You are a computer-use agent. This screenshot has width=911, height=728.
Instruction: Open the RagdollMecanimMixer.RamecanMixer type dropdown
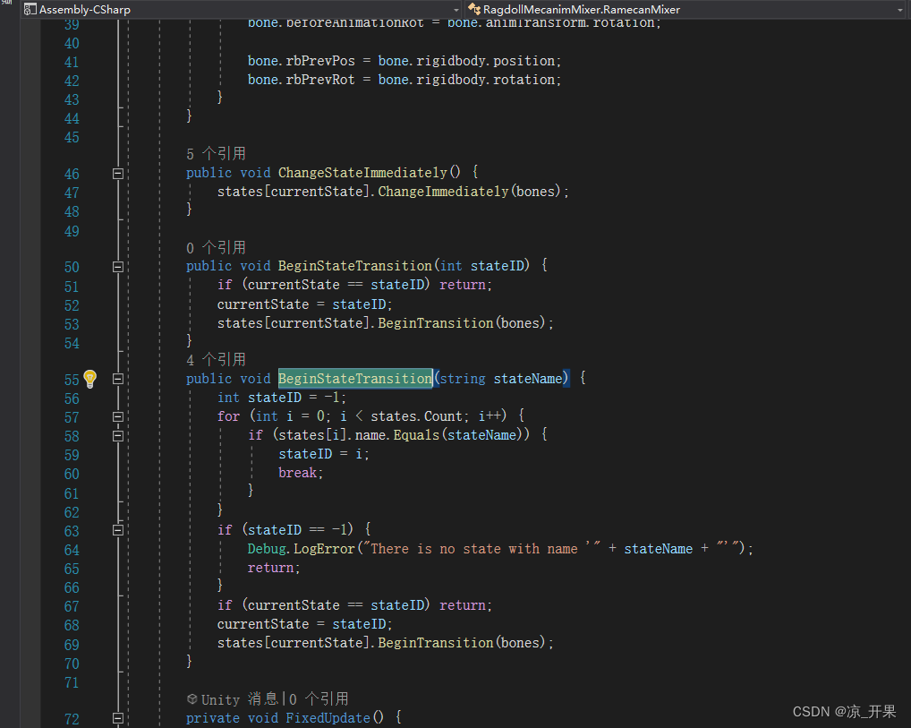pyautogui.click(x=900, y=10)
